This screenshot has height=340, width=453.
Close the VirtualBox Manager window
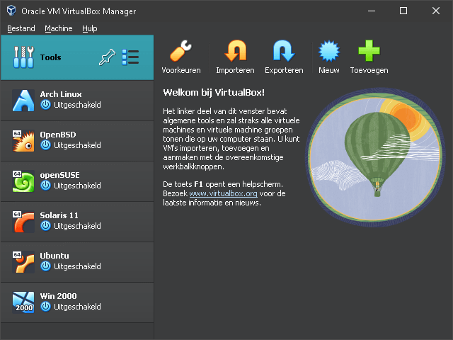tap(436, 11)
